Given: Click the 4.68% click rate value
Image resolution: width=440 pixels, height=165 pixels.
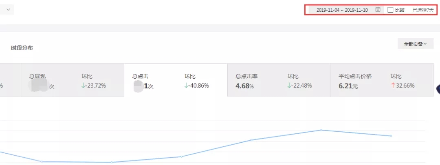Looking at the screenshot, I should coord(245,86).
